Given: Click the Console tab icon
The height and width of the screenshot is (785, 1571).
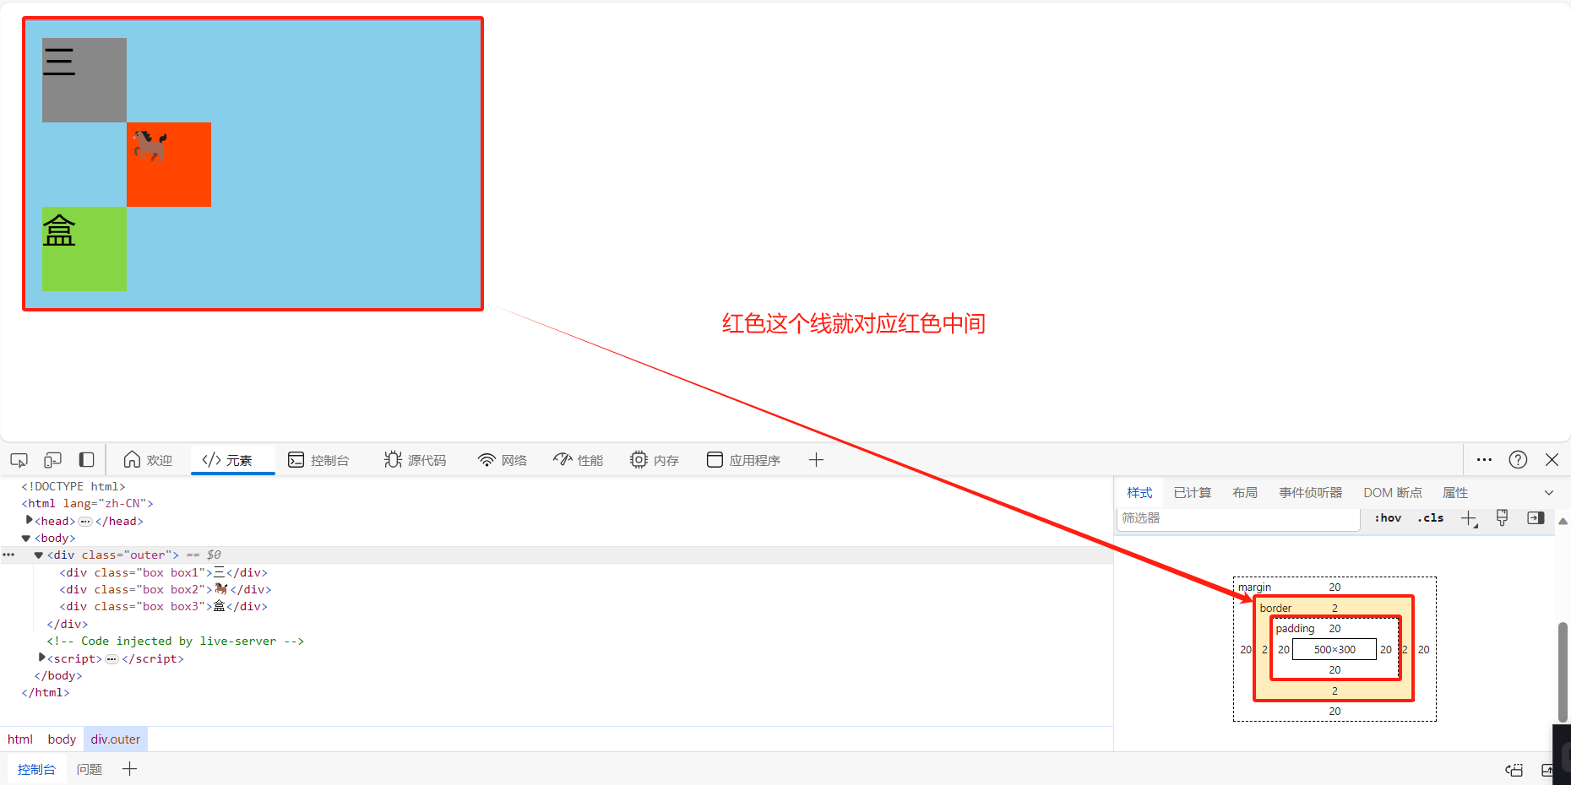Looking at the screenshot, I should (x=296, y=459).
